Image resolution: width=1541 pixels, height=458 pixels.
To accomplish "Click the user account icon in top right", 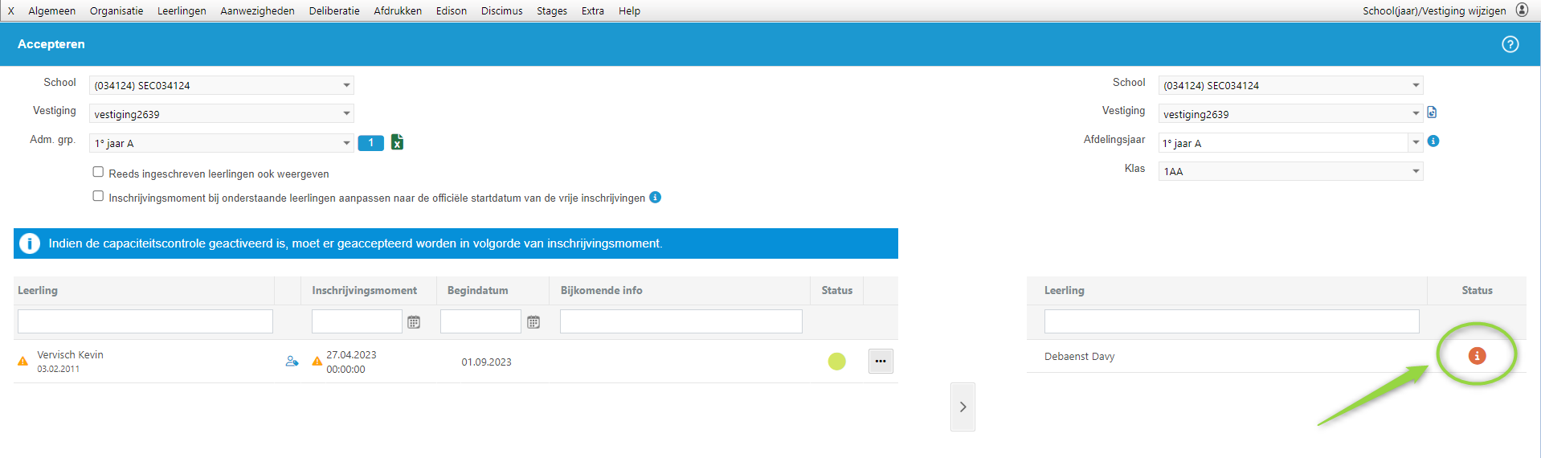I will [1522, 10].
